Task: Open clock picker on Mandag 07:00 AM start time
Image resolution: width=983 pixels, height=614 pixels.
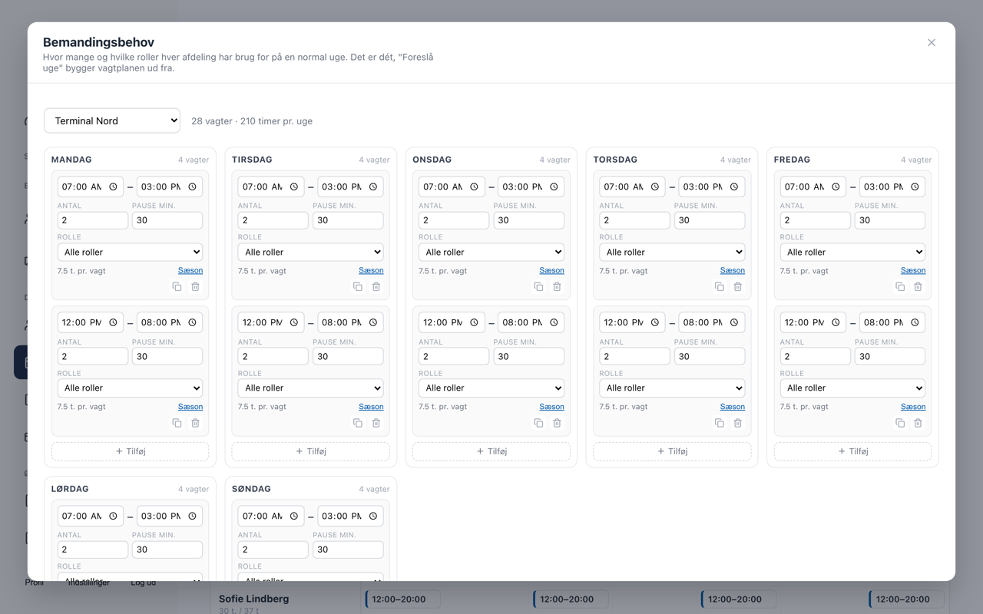Action: point(113,187)
